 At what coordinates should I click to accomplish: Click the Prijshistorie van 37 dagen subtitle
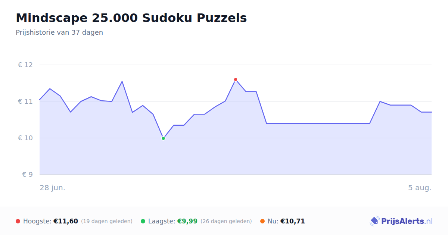coord(59,32)
